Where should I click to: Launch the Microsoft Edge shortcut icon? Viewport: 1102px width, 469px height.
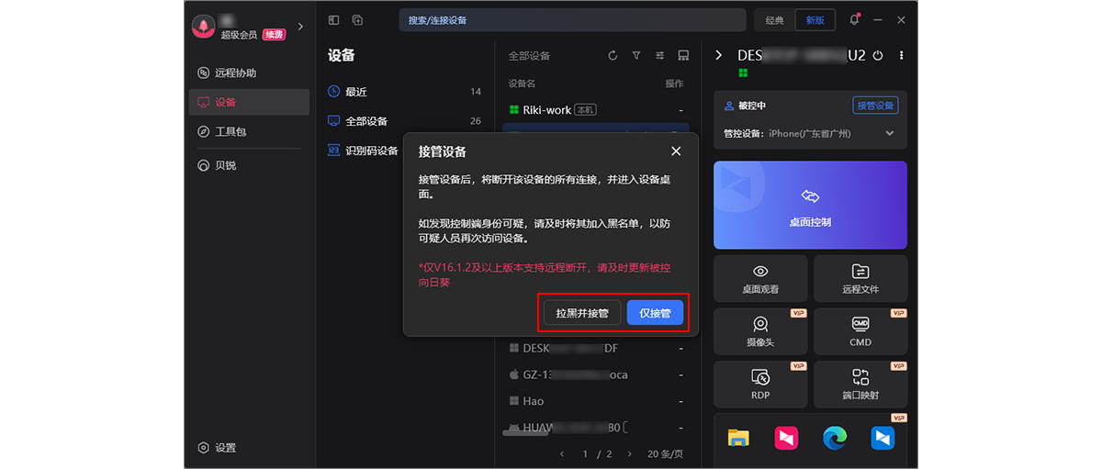coord(835,438)
